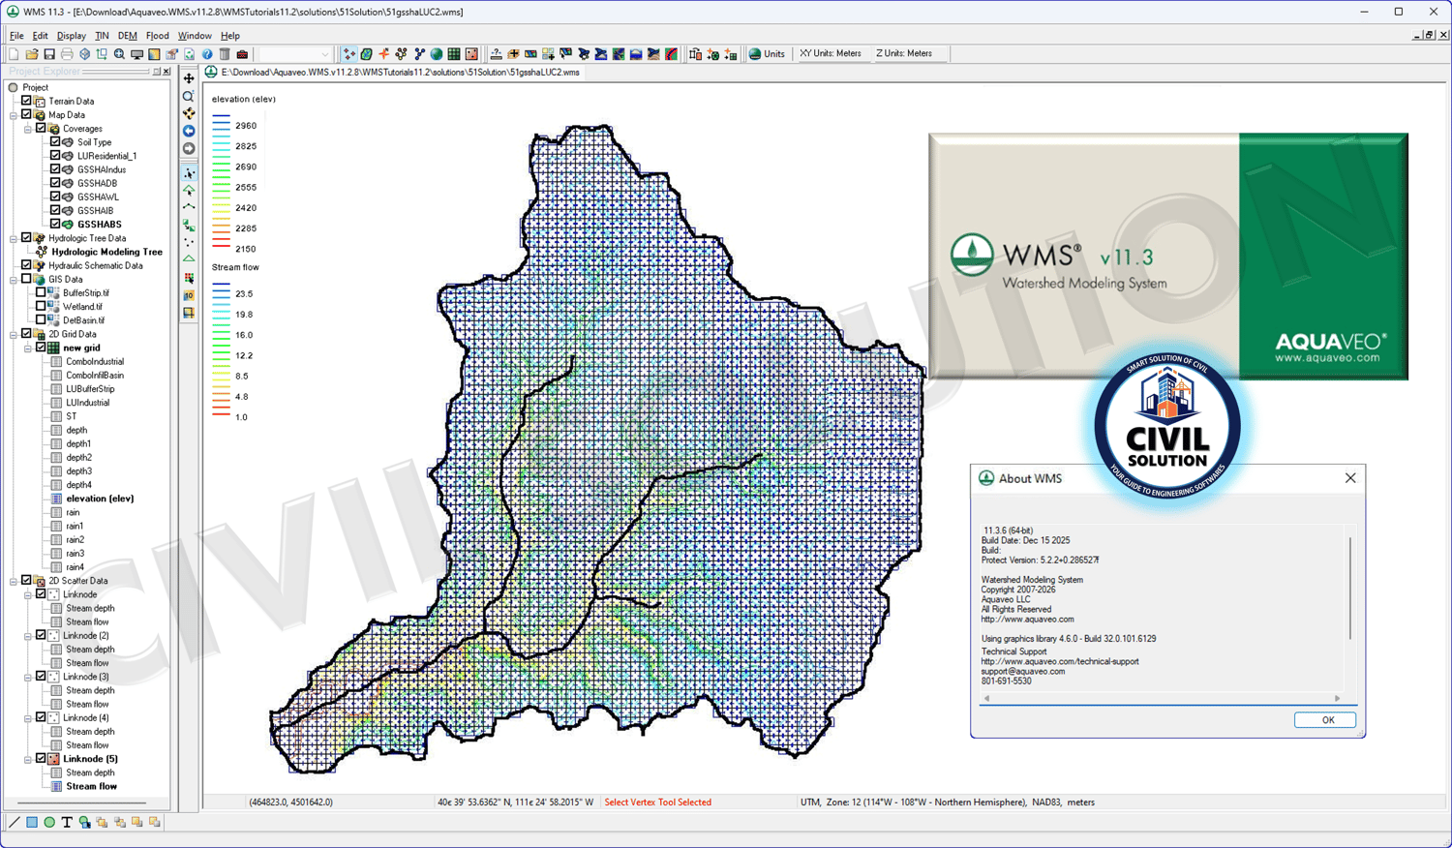The width and height of the screenshot is (1452, 848).
Task: Collapse the Hydrologic Tree Data node
Action: pyautogui.click(x=14, y=238)
